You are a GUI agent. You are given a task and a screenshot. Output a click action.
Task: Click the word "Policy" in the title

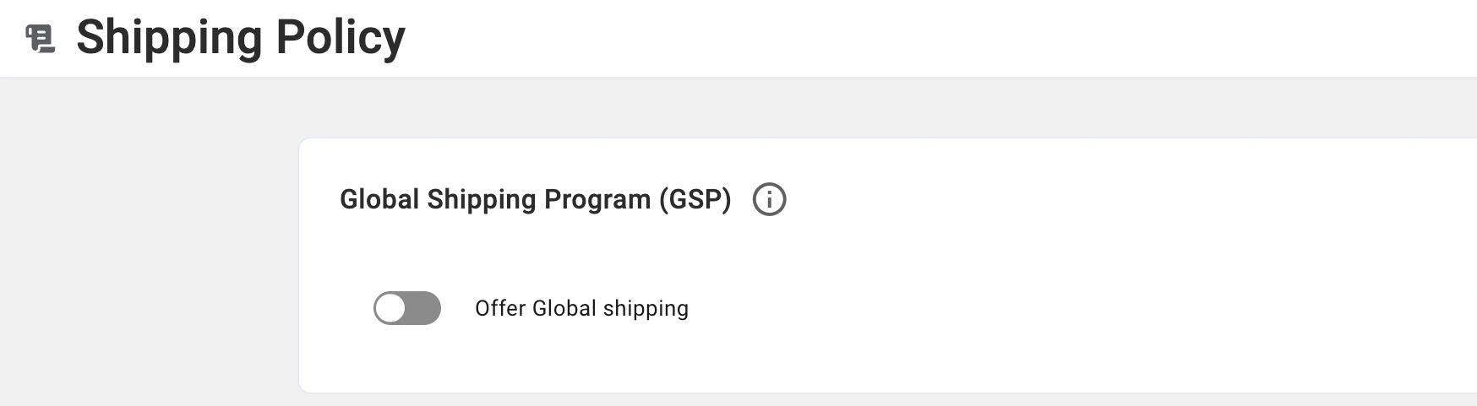coord(341,37)
